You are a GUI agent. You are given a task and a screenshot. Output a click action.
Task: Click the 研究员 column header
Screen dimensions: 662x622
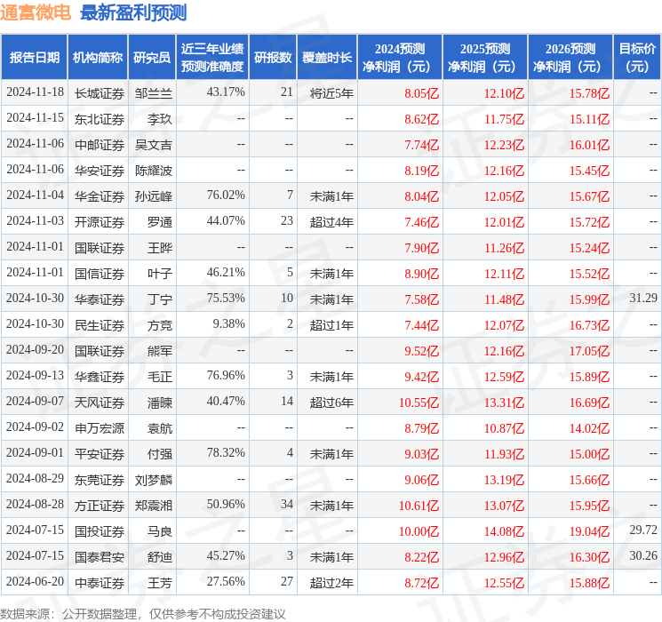(152, 58)
